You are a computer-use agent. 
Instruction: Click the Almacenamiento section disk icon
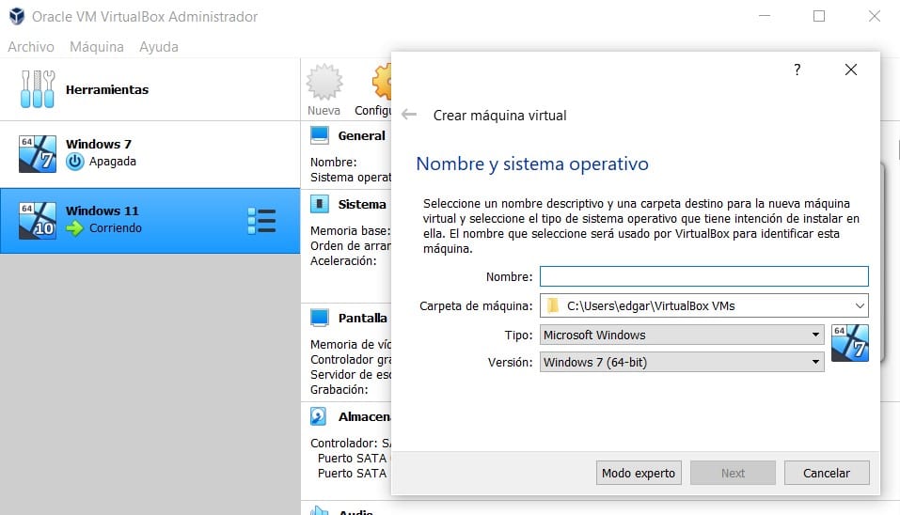pos(319,416)
